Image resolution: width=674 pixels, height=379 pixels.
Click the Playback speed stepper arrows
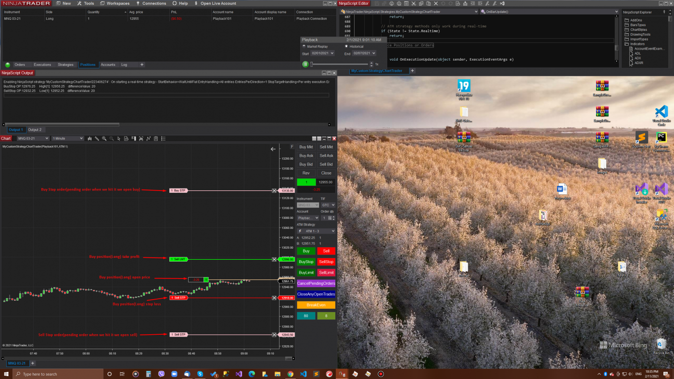coord(371,64)
